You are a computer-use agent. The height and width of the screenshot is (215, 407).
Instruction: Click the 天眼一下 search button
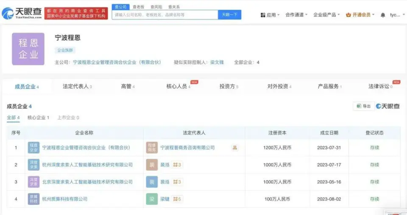pos(229,15)
